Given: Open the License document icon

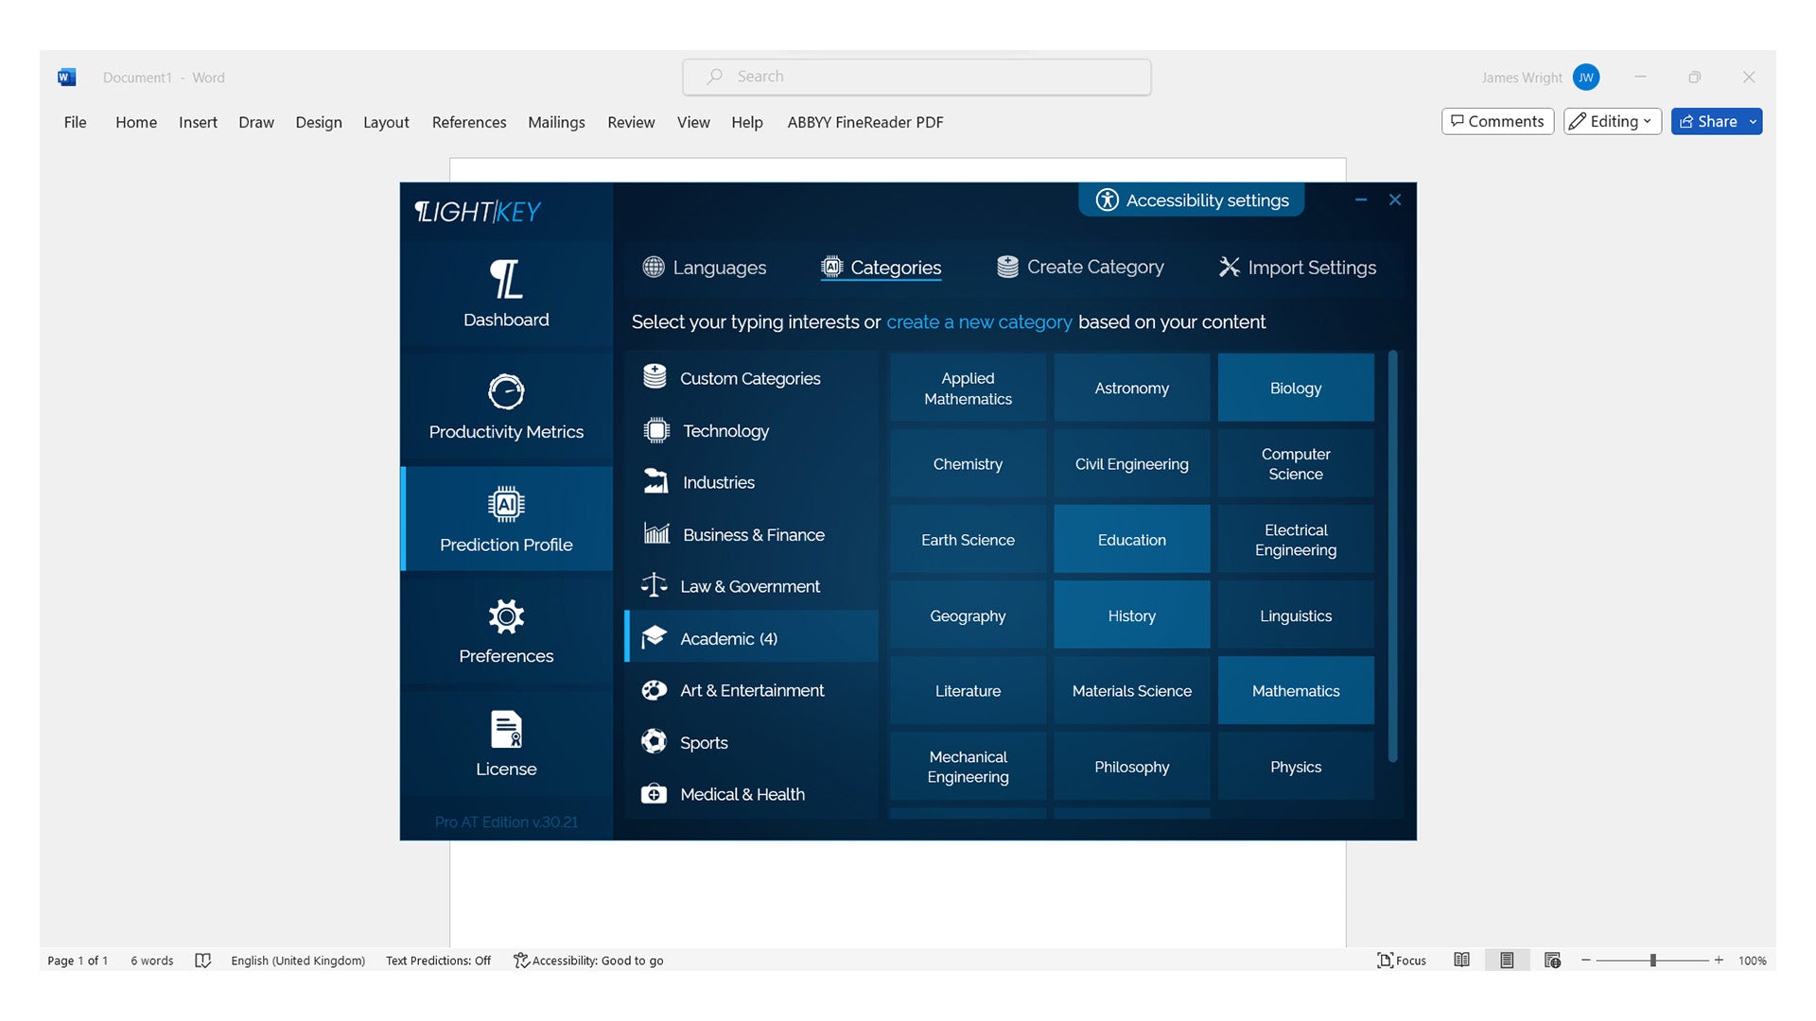Looking at the screenshot, I should pos(506,729).
